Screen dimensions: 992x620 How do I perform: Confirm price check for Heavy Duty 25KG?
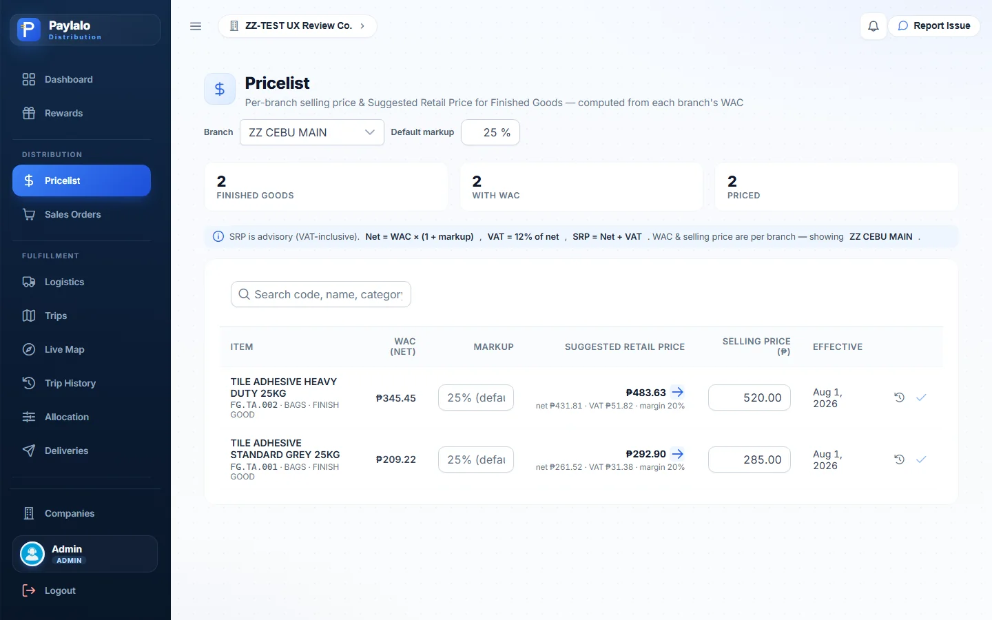click(921, 397)
